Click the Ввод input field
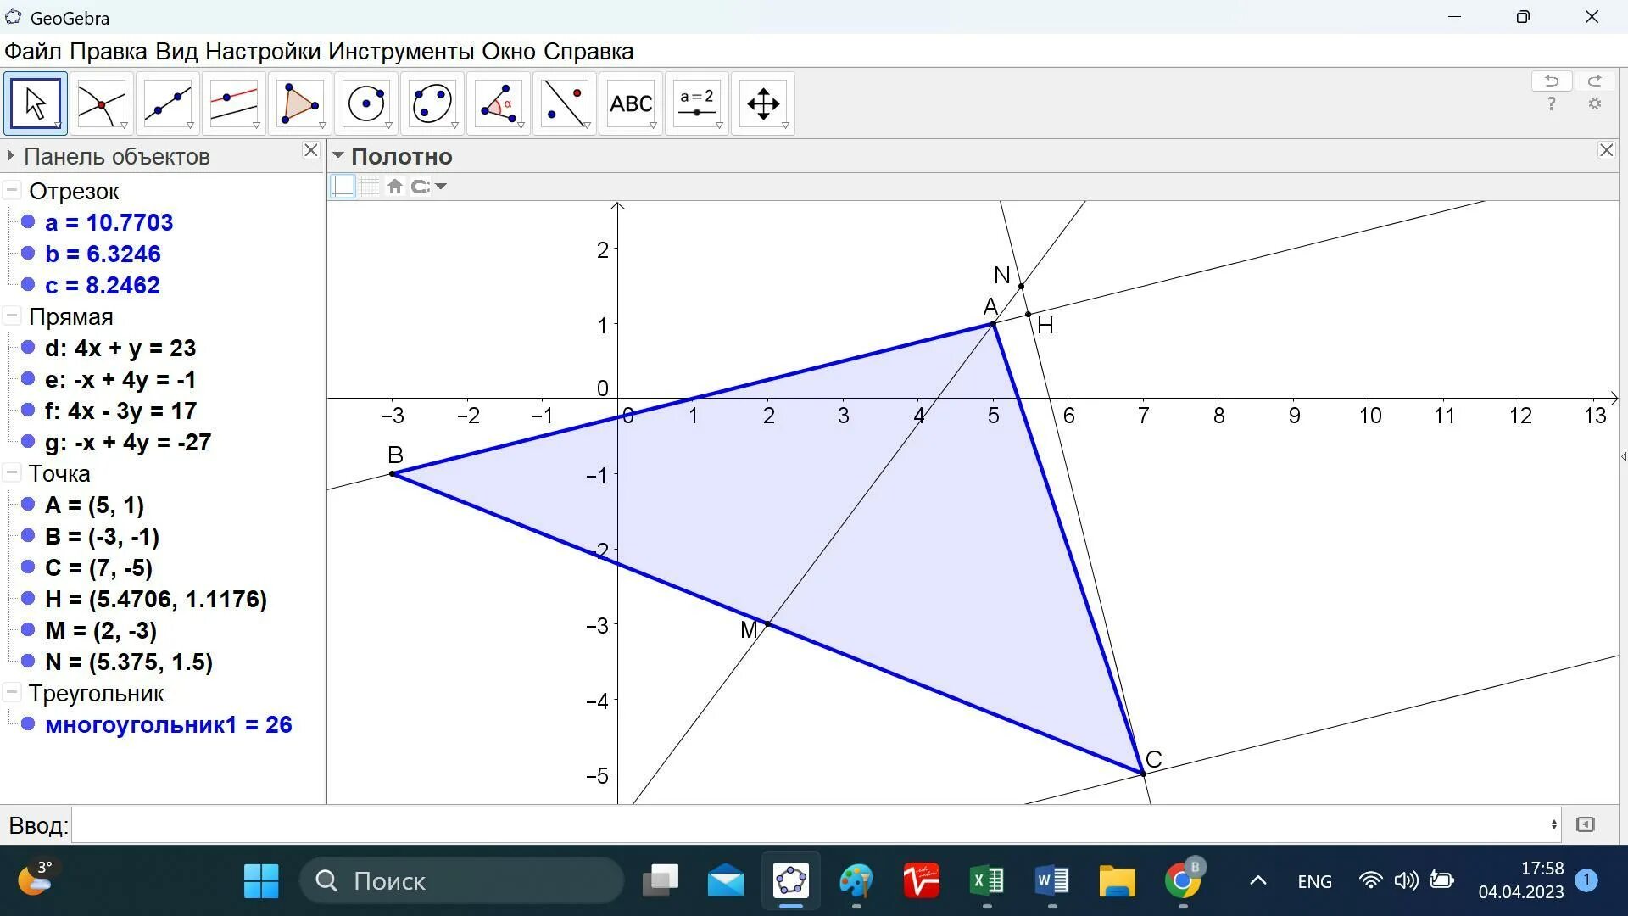 (x=814, y=824)
